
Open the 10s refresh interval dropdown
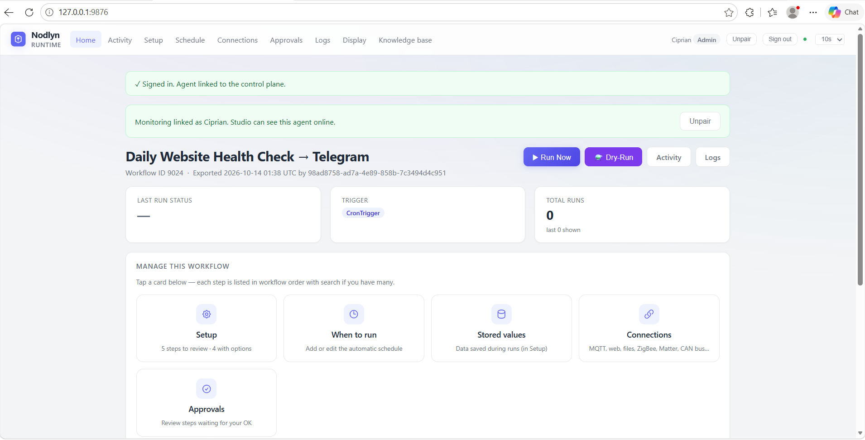tap(830, 39)
